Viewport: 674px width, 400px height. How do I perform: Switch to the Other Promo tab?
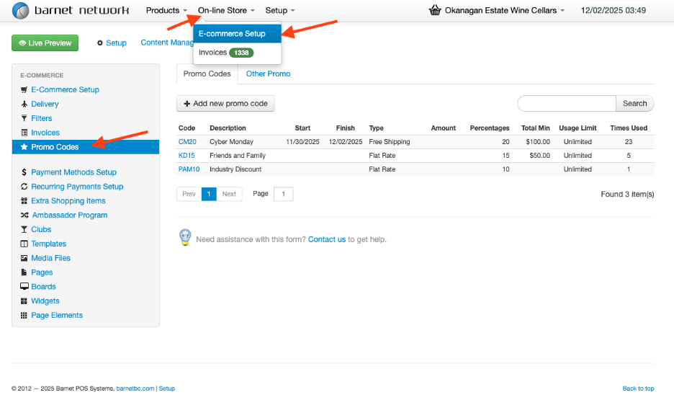tap(268, 74)
